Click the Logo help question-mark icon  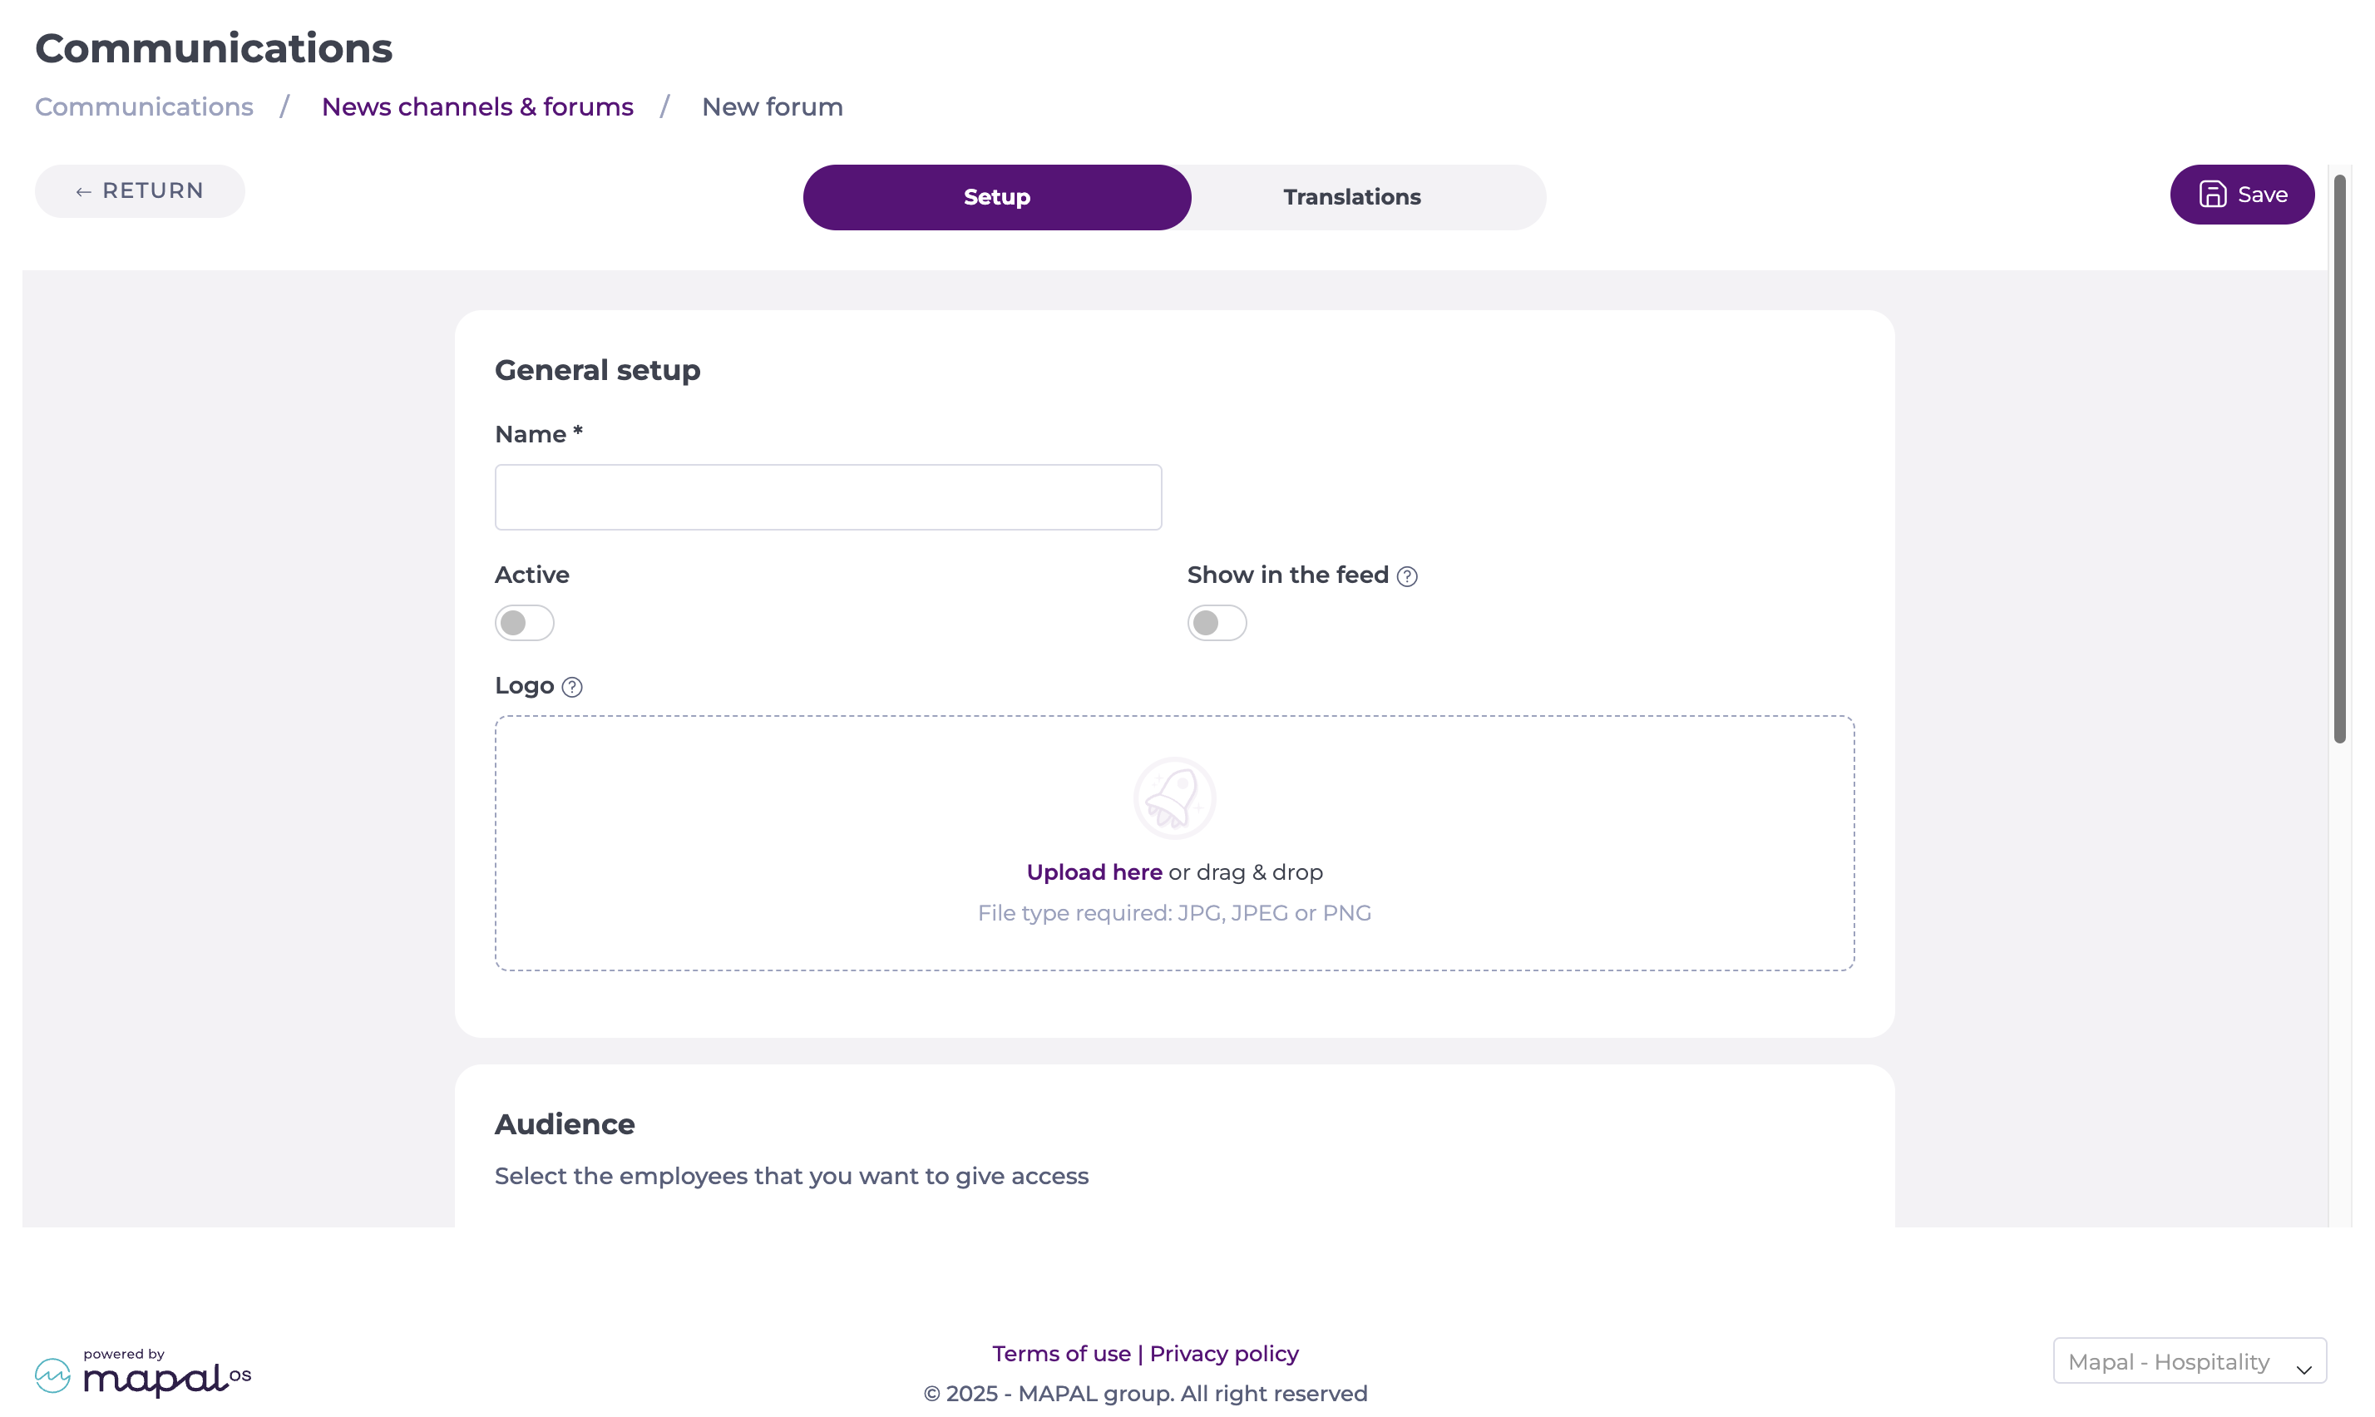pyautogui.click(x=572, y=687)
